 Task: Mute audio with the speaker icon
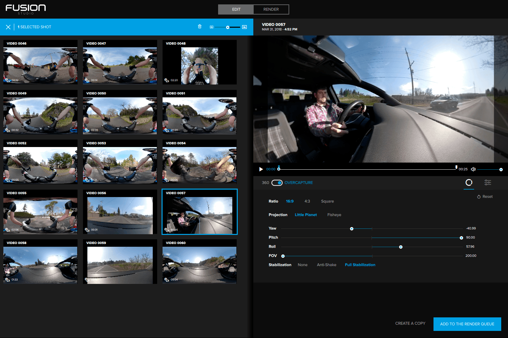pyautogui.click(x=473, y=169)
